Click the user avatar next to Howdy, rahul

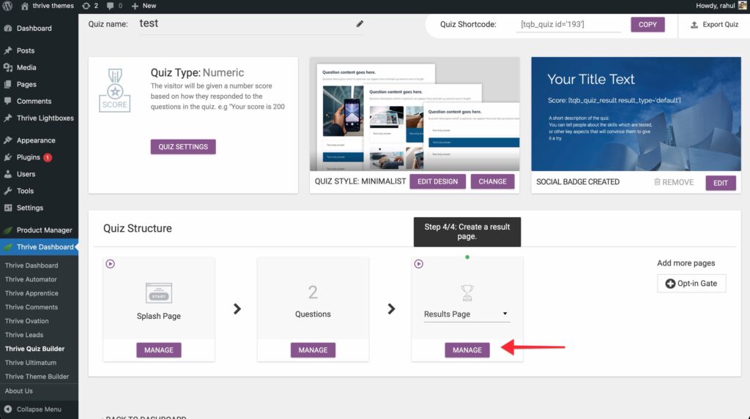click(741, 5)
